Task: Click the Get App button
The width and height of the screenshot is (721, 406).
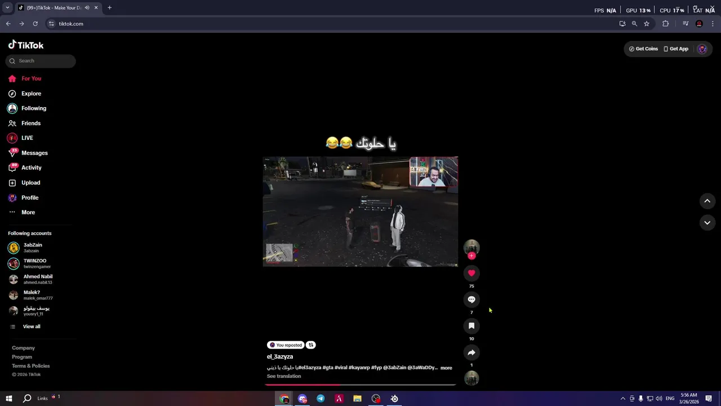Action: (x=676, y=49)
